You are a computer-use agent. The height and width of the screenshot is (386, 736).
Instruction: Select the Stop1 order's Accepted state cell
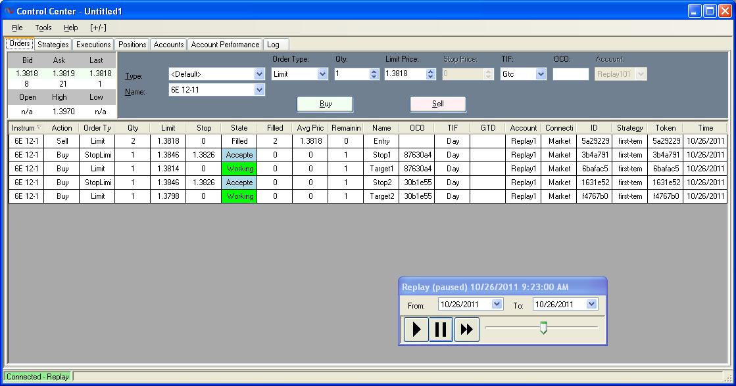239,154
